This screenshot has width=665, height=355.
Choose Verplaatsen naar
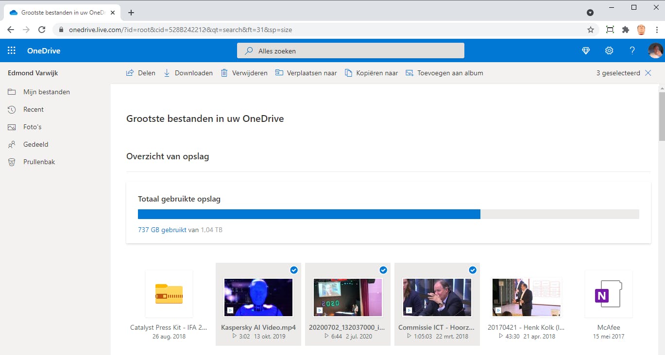point(306,73)
